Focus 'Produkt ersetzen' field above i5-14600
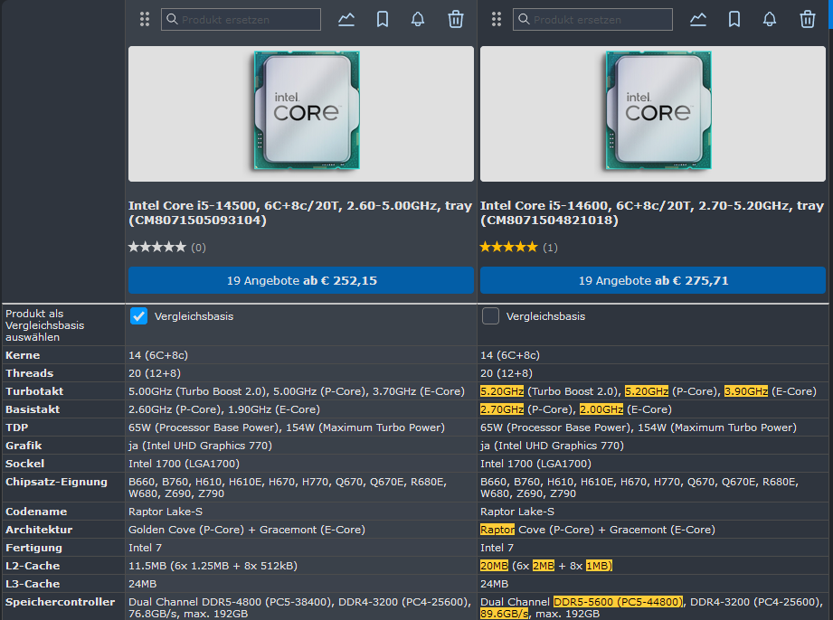The width and height of the screenshot is (833, 620). coord(593,20)
